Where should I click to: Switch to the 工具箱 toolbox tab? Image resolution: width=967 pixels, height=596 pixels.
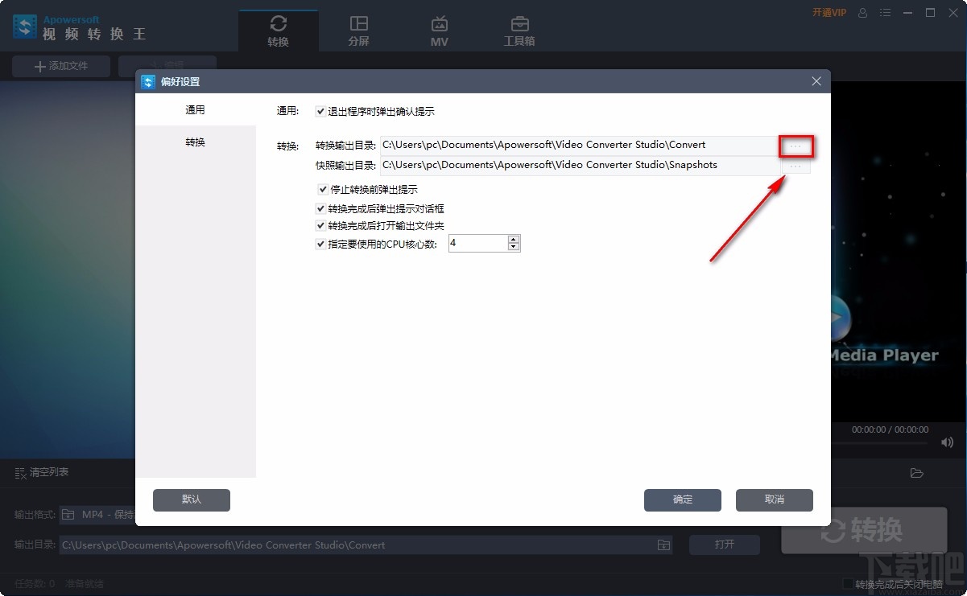(519, 30)
